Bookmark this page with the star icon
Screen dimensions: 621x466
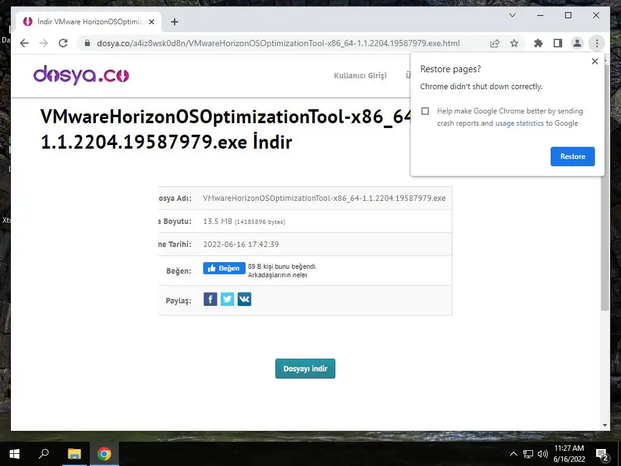click(x=514, y=43)
